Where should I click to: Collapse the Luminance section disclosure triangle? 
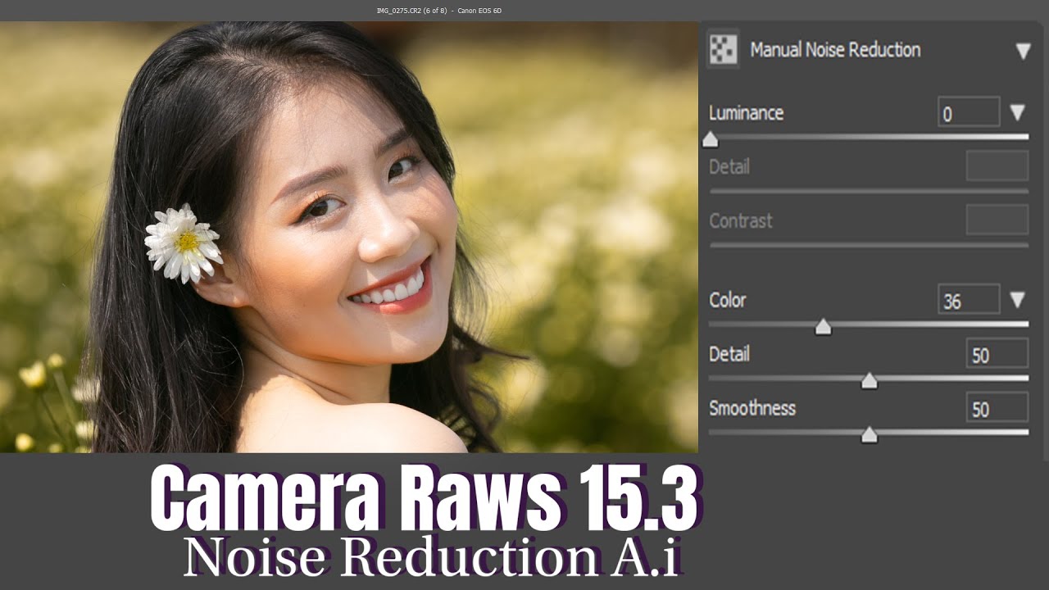[1017, 112]
